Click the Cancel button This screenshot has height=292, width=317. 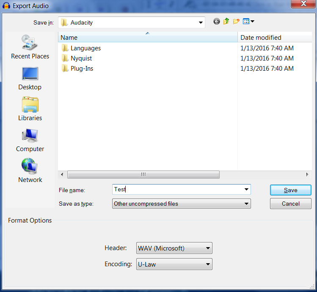coord(290,204)
